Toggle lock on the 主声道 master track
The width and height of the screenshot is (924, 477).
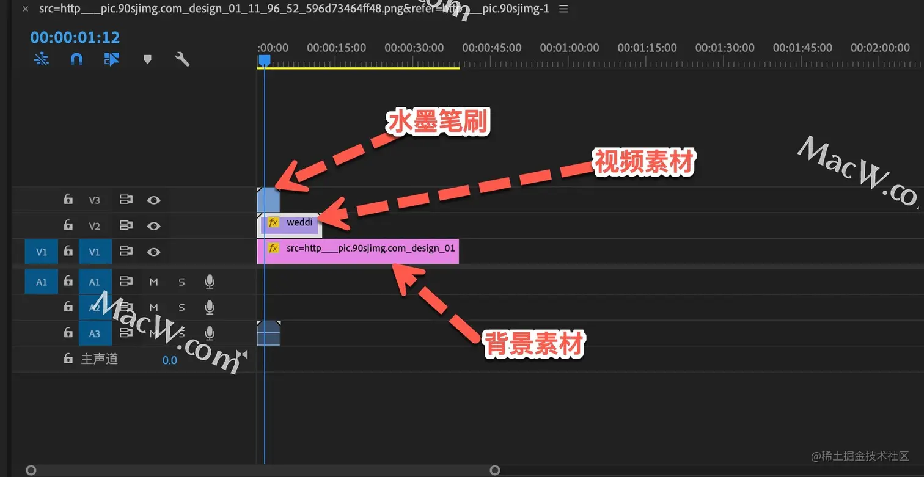pyautogui.click(x=68, y=359)
